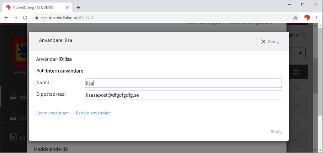Close dialog using the X Stäng header button
The width and height of the screenshot is (323, 153).
[x=270, y=41]
